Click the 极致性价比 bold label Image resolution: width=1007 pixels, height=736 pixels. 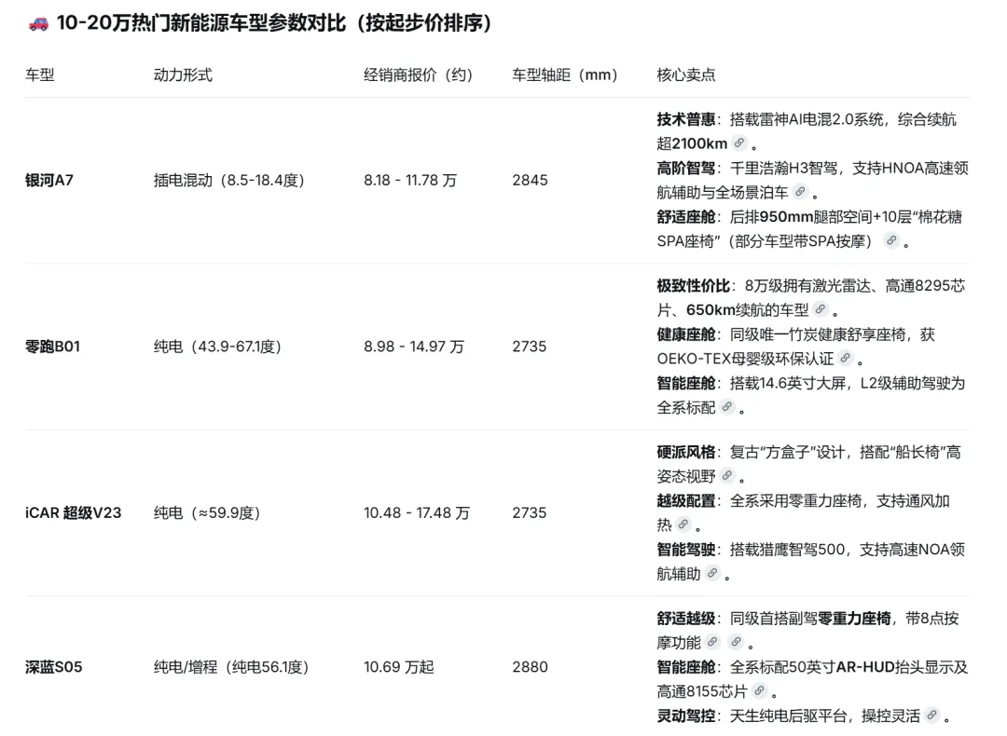[694, 285]
